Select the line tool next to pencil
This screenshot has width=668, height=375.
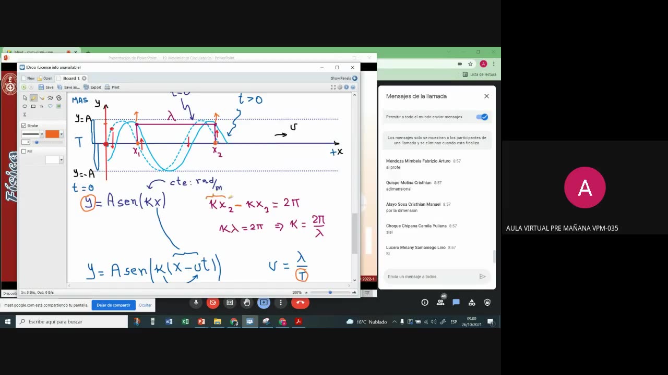[42, 98]
